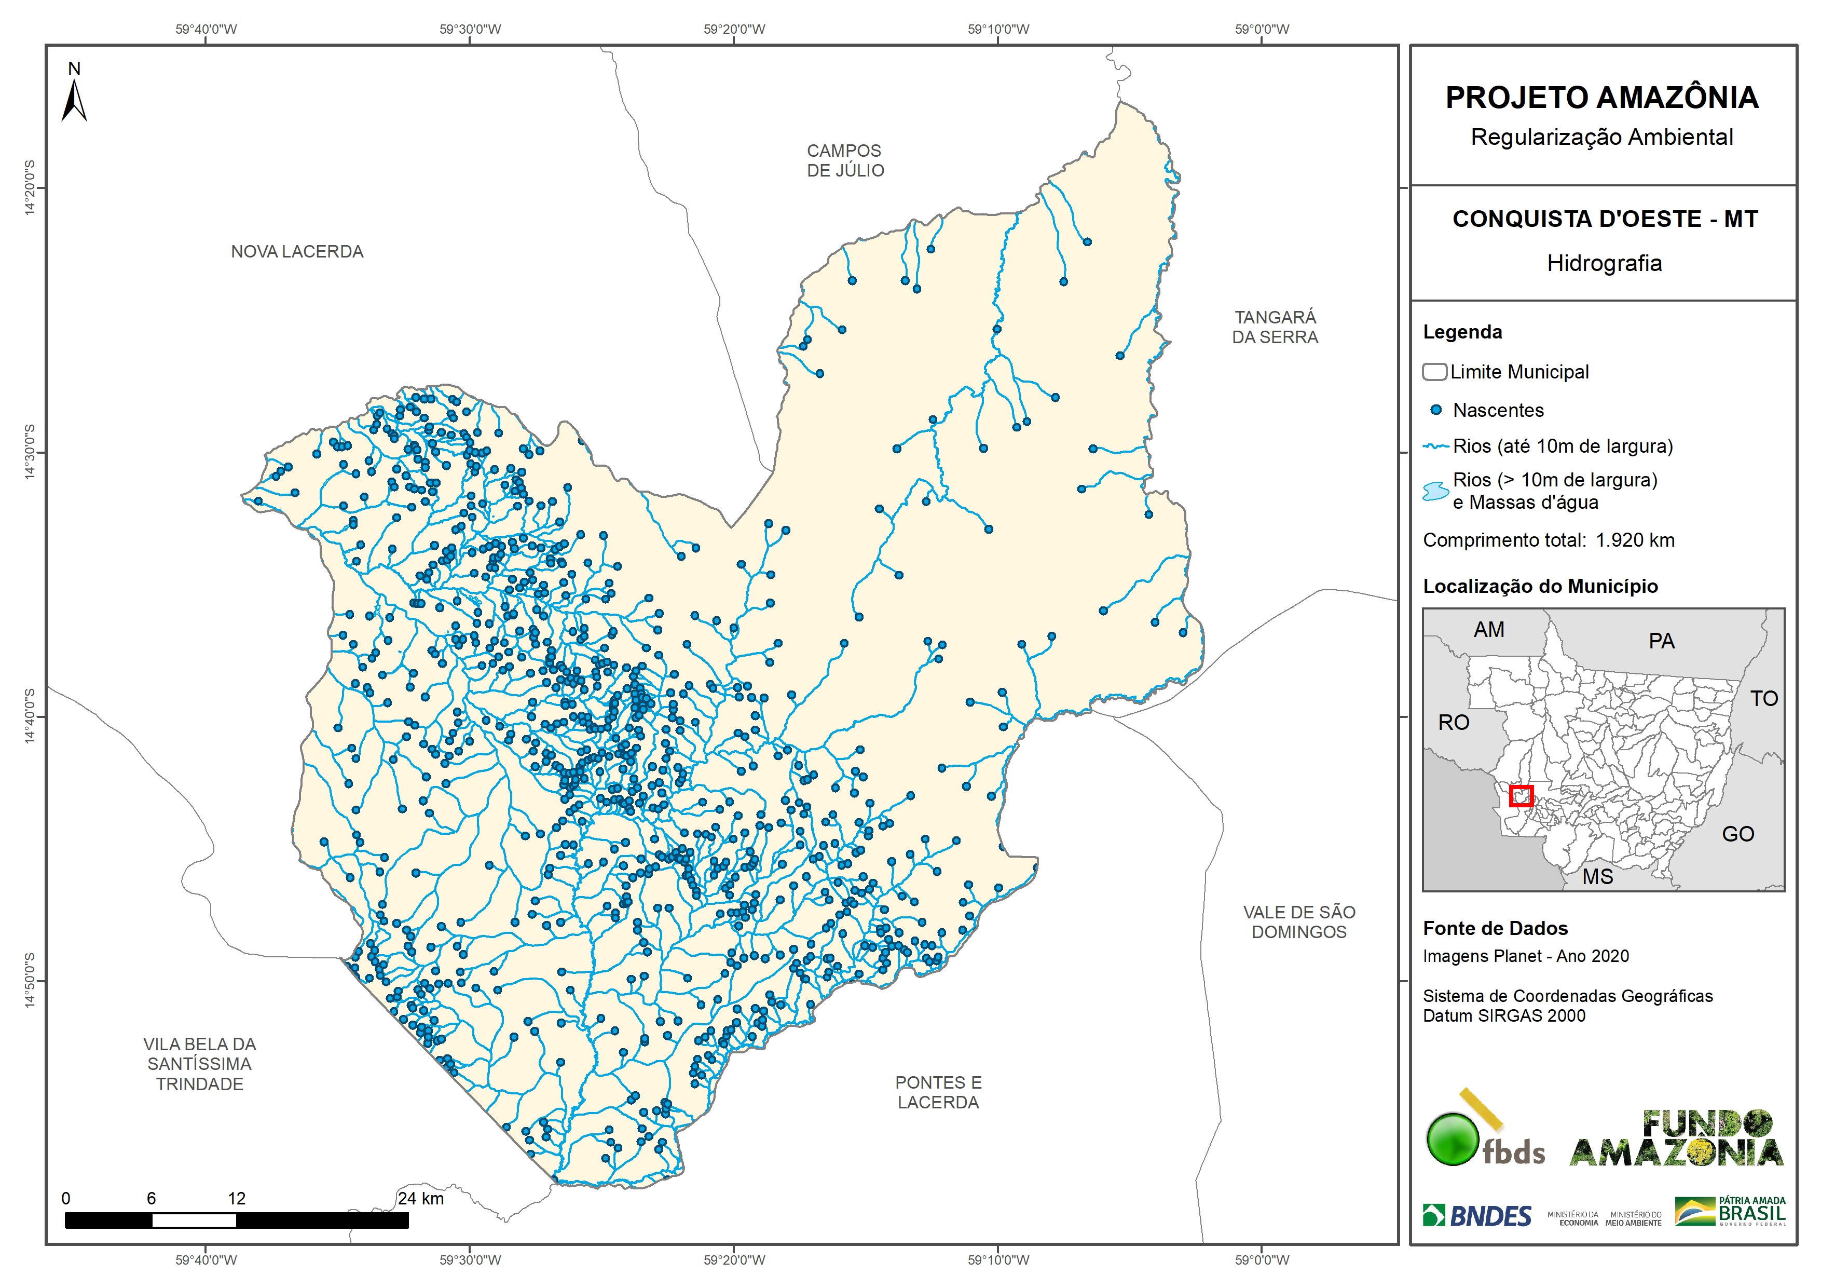Click the Comprimento total 1.920 km text

[x=1548, y=540]
